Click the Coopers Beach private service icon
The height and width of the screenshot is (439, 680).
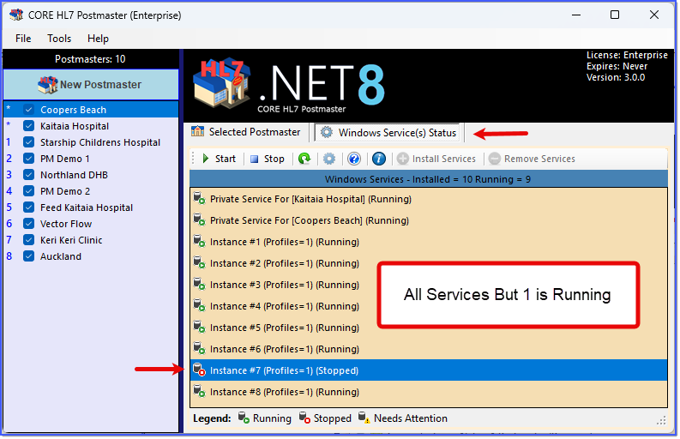[200, 219]
